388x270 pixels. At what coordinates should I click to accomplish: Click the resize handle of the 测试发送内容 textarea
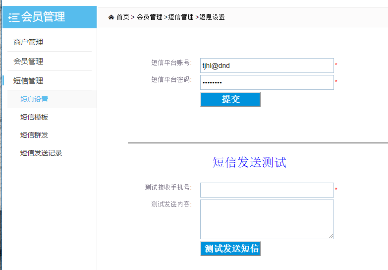[x=331, y=236]
